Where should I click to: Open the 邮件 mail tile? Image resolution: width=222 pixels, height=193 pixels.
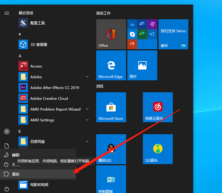pyautogui.click(x=174, y=34)
